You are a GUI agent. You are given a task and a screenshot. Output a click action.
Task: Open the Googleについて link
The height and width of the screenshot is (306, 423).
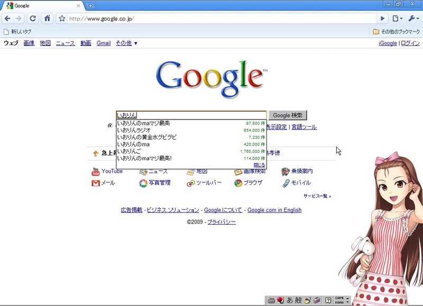pos(223,210)
